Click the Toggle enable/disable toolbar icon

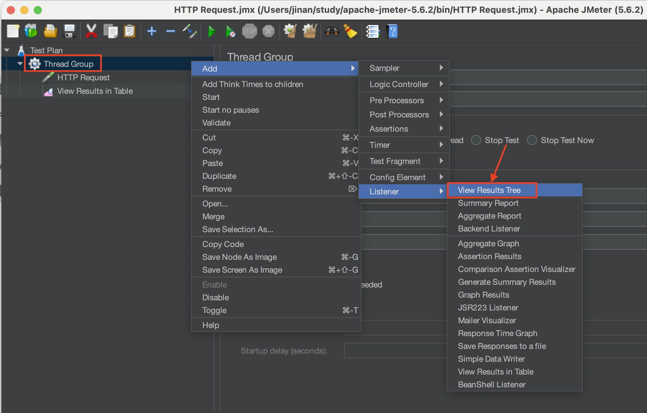[190, 31]
